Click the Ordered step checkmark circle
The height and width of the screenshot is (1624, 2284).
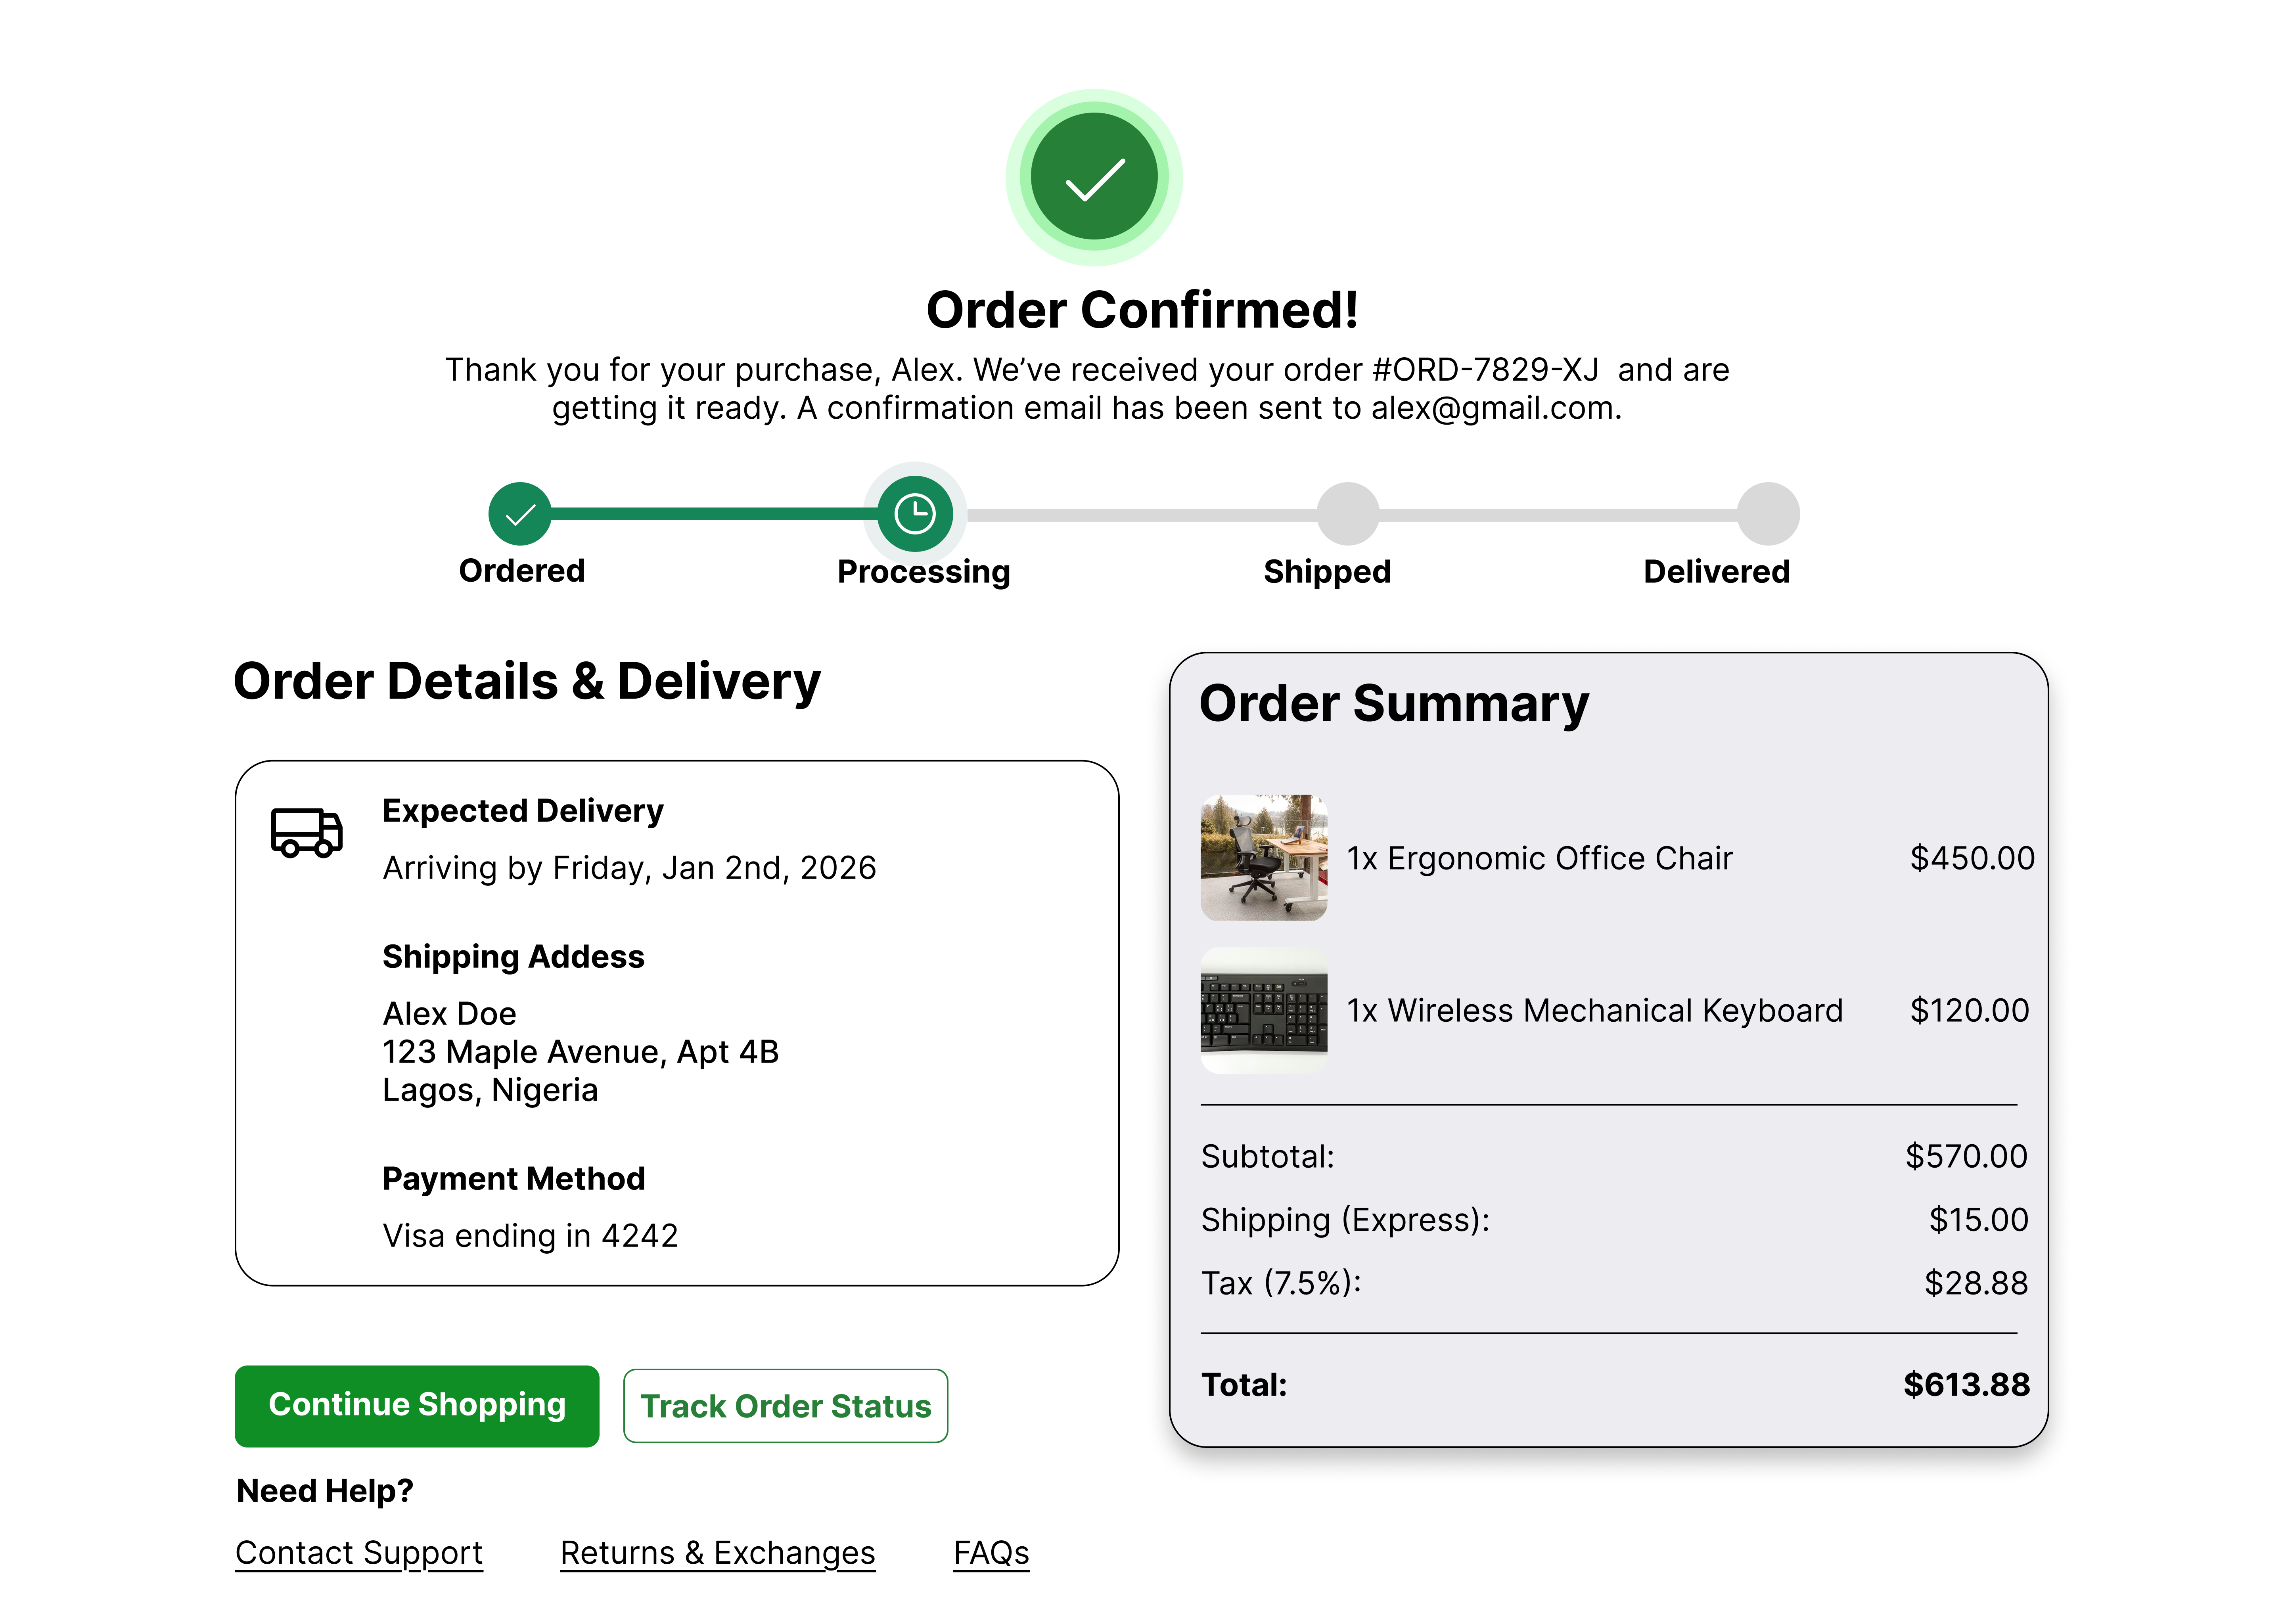pos(520,514)
